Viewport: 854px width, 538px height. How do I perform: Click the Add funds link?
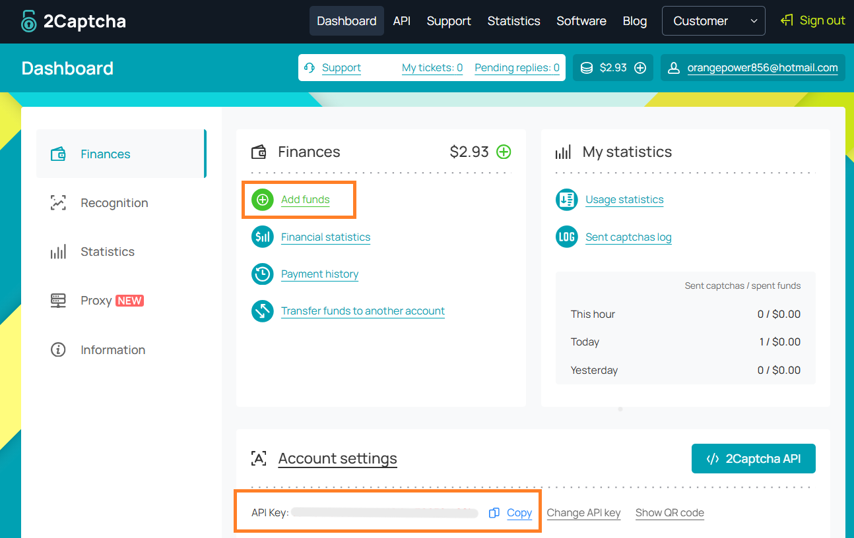[x=305, y=200]
